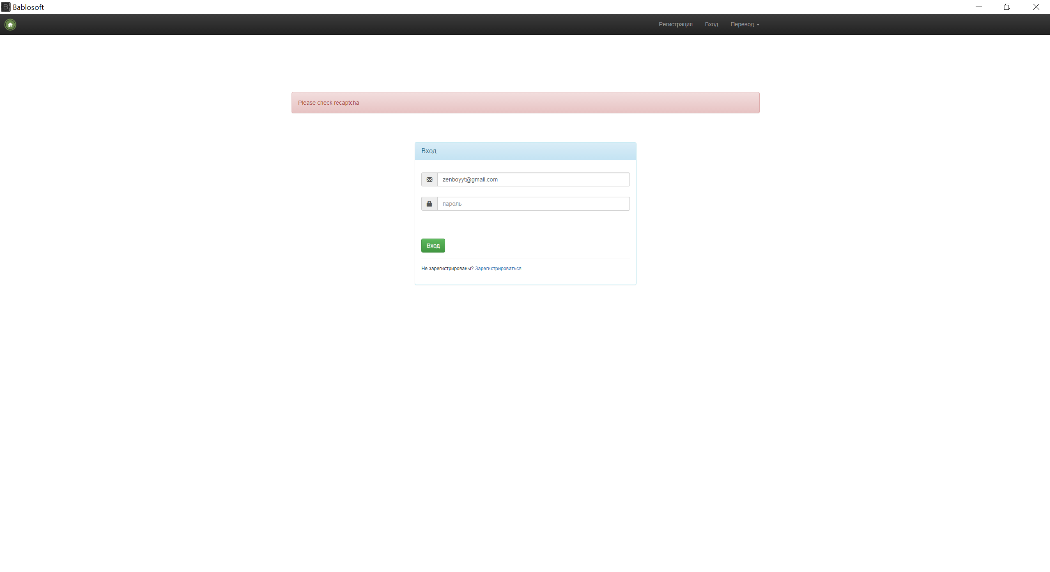Select the Вход menu item in the navbar
This screenshot has height=572, width=1050.
(711, 24)
